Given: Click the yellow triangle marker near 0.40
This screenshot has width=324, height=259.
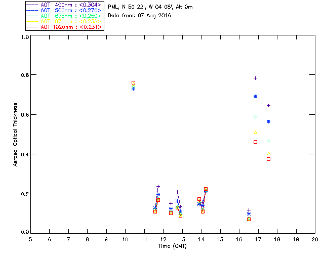Looking at the screenshot, I should [268, 154].
